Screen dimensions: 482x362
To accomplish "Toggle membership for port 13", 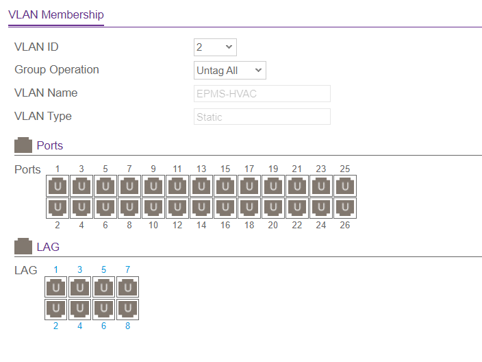I will click(201, 186).
